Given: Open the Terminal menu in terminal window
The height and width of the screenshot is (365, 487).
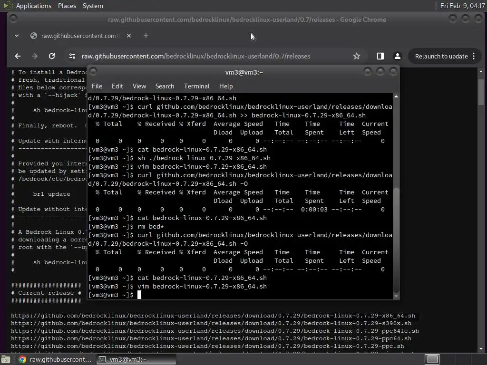Looking at the screenshot, I should point(196,86).
